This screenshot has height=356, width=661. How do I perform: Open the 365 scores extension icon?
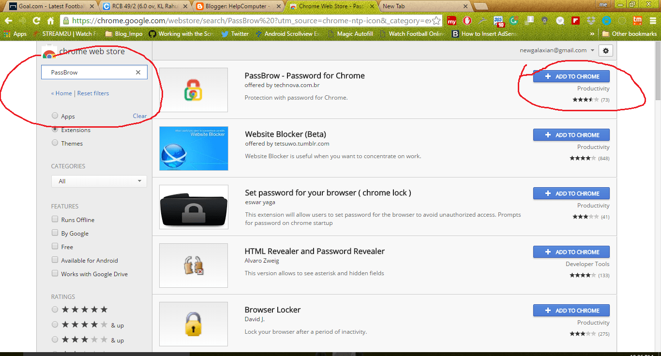click(x=499, y=21)
